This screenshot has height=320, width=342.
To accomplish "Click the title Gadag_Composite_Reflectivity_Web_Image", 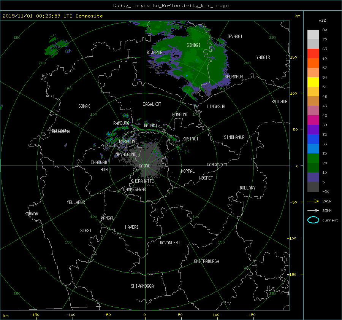I will tap(171, 6).
